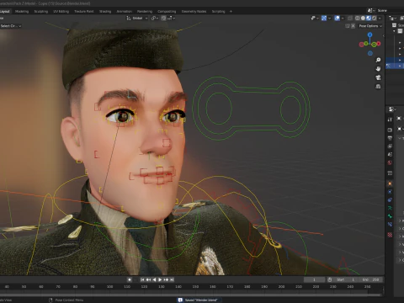Switch perspective/orthographic with the grid icon
Viewport: 404px width, 303px height.
(x=378, y=87)
